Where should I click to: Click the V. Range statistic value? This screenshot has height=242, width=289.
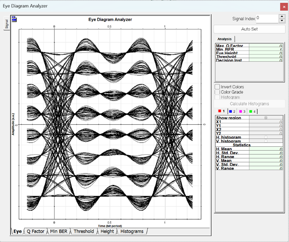point(266,168)
